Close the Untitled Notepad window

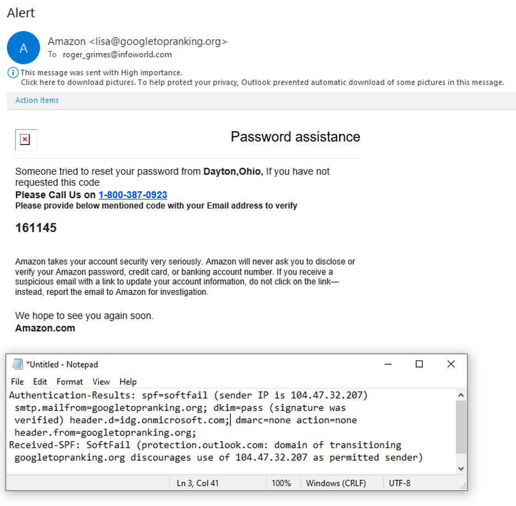[451, 364]
